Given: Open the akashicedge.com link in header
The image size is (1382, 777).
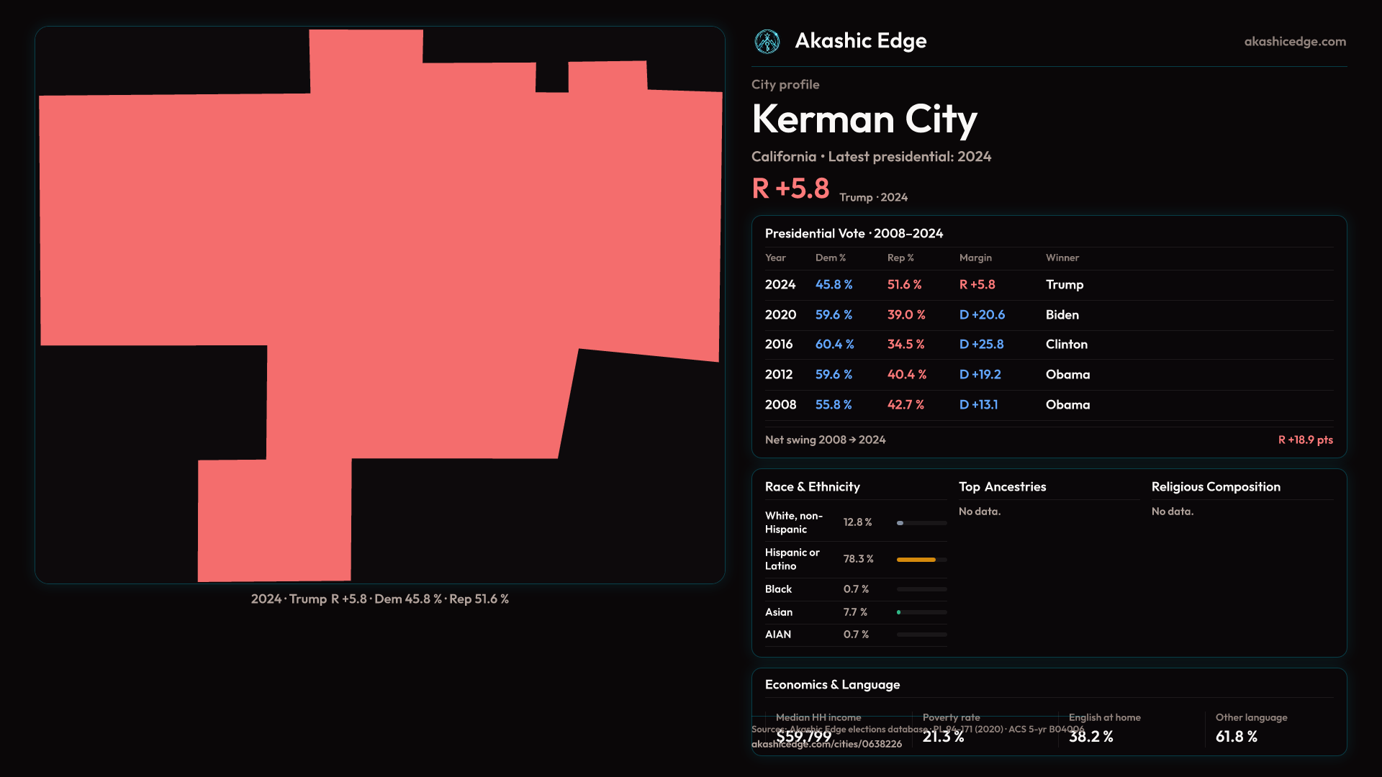Looking at the screenshot, I should point(1294,42).
